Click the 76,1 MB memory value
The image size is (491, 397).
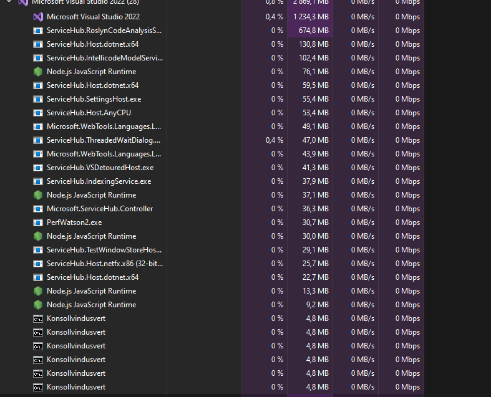(x=316, y=72)
